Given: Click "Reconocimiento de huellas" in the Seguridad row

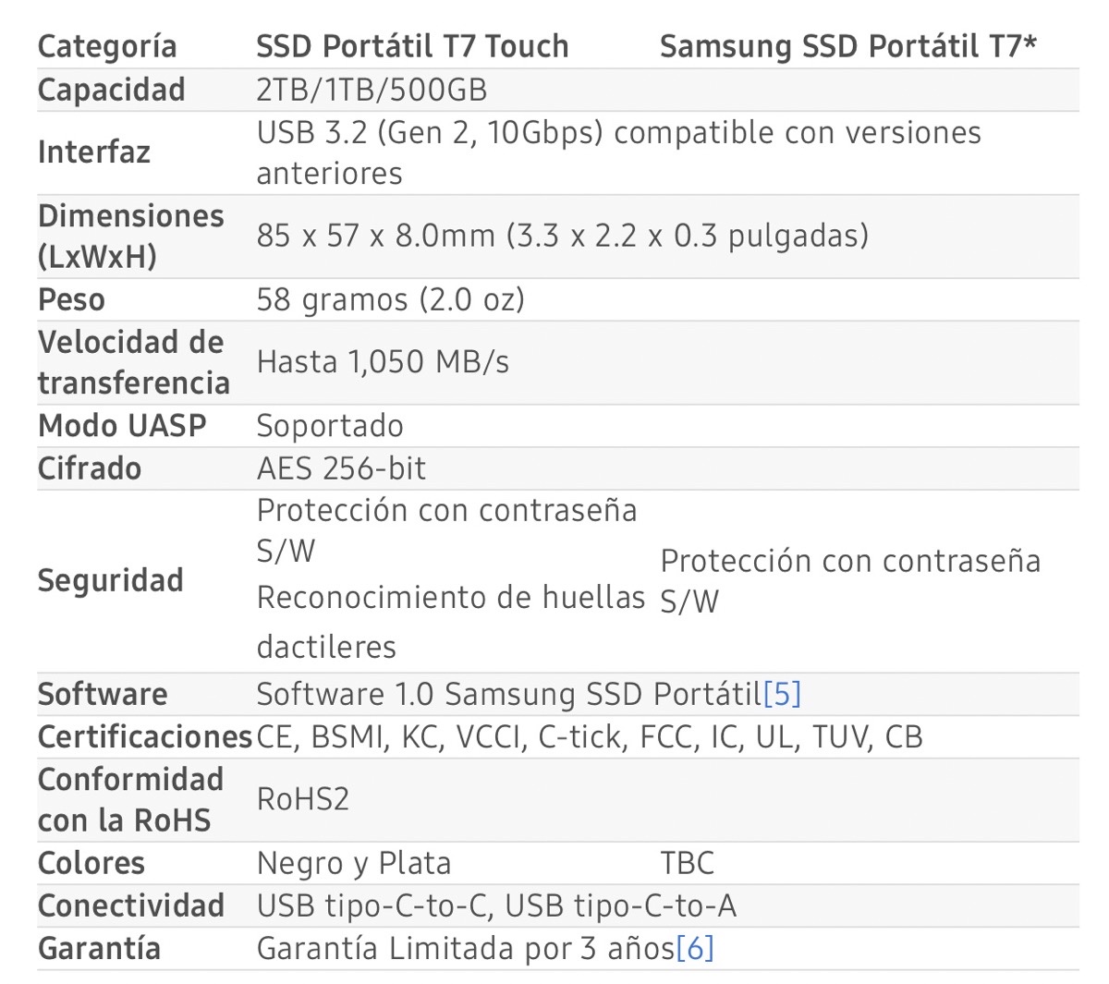Looking at the screenshot, I should (x=450, y=599).
